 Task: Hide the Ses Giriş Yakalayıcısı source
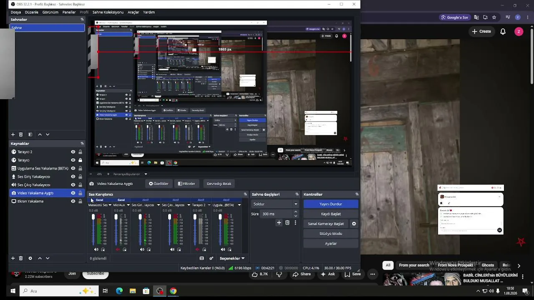[73, 177]
